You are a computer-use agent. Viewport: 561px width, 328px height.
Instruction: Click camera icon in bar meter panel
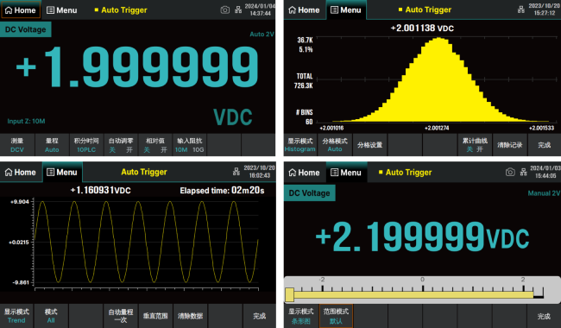(510, 173)
